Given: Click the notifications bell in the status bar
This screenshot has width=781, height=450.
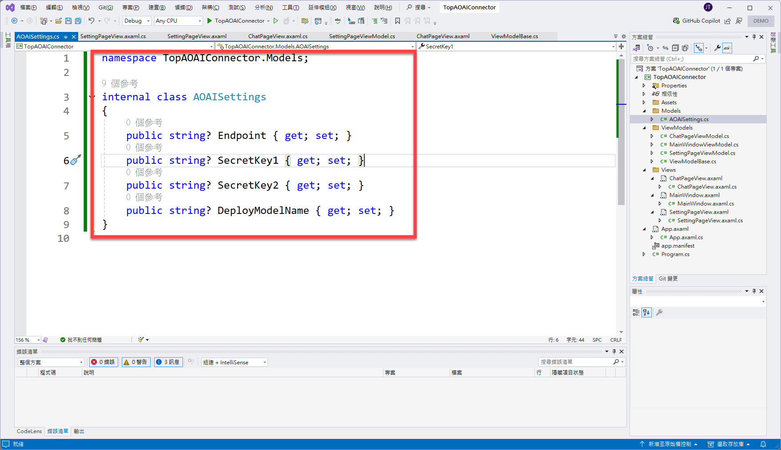Looking at the screenshot, I should [x=763, y=444].
